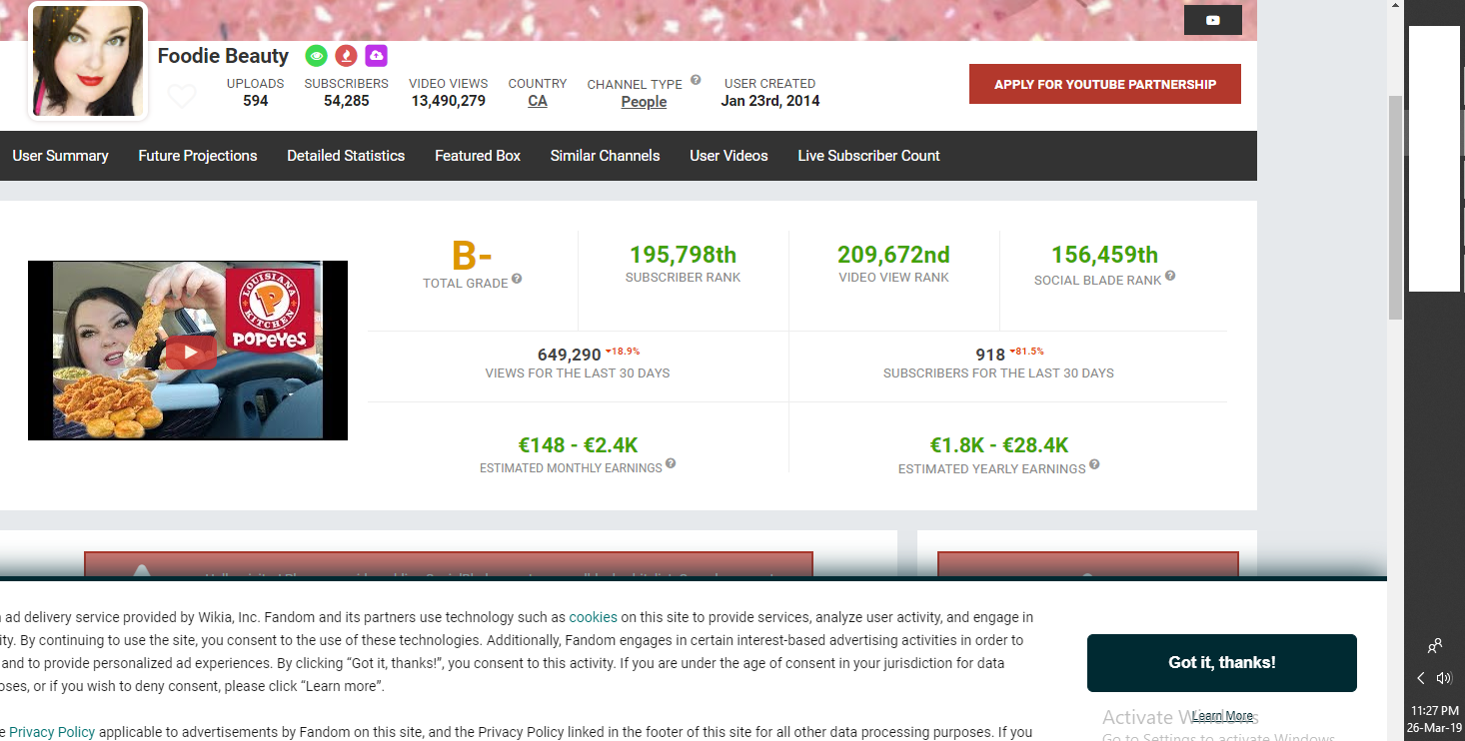Open the Featured Box tab
The image size is (1465, 741).
[478, 156]
